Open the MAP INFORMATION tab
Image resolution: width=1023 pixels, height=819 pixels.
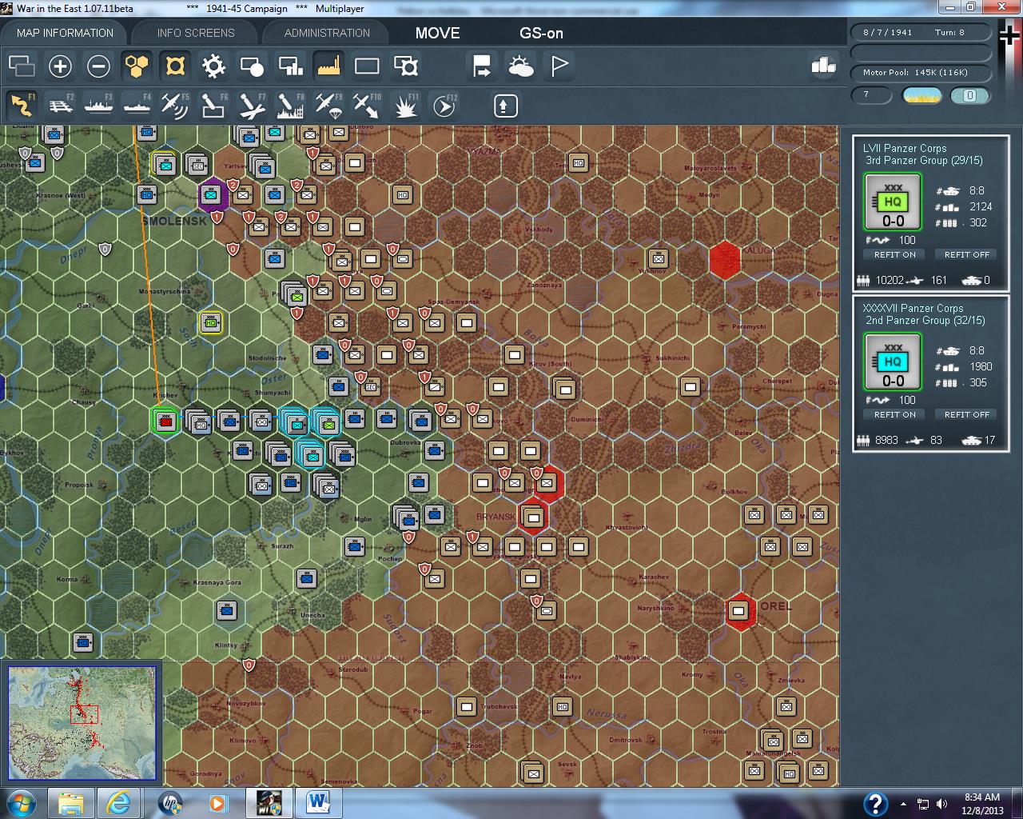(65, 33)
